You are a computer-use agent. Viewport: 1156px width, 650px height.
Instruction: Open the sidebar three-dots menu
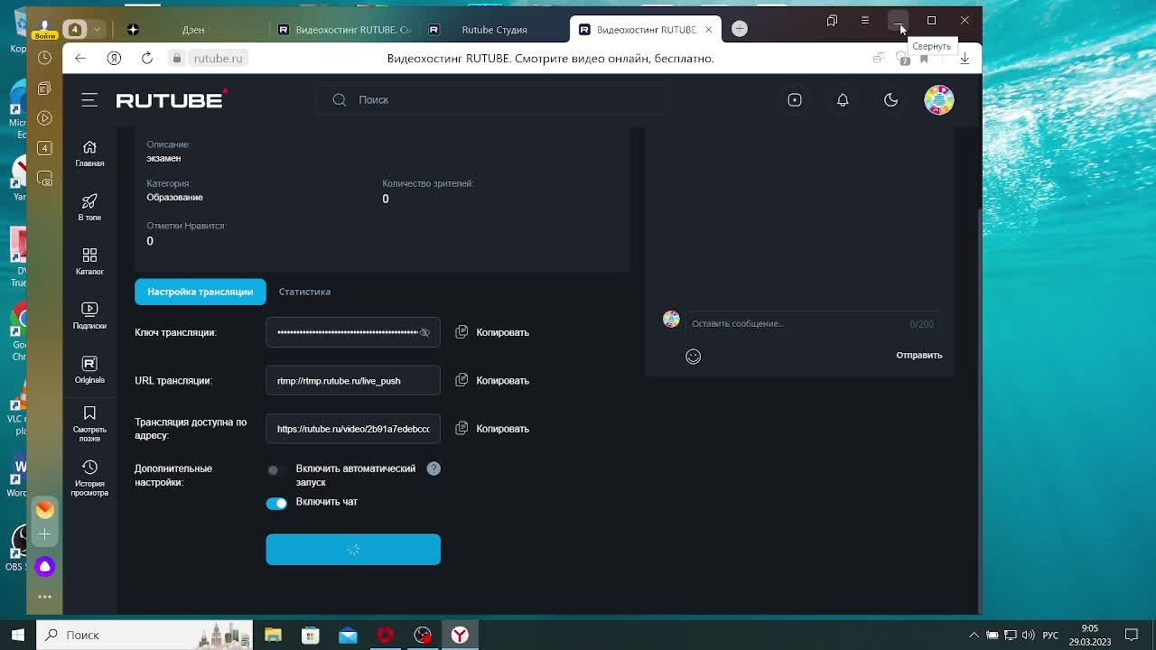point(44,597)
